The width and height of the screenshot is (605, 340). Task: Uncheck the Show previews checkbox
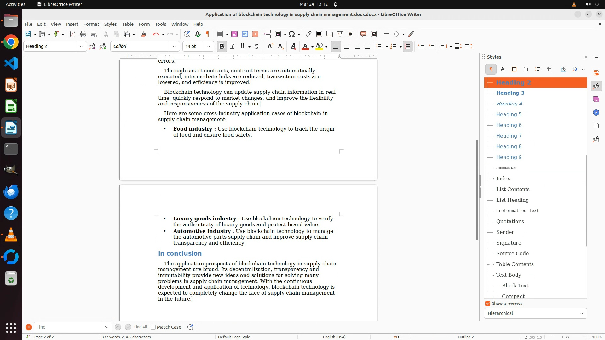tap(488, 303)
